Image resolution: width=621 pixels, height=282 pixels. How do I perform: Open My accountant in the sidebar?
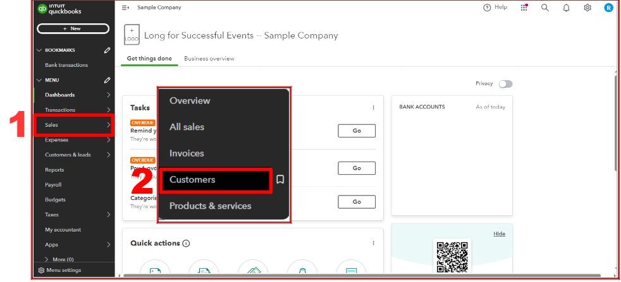63,230
